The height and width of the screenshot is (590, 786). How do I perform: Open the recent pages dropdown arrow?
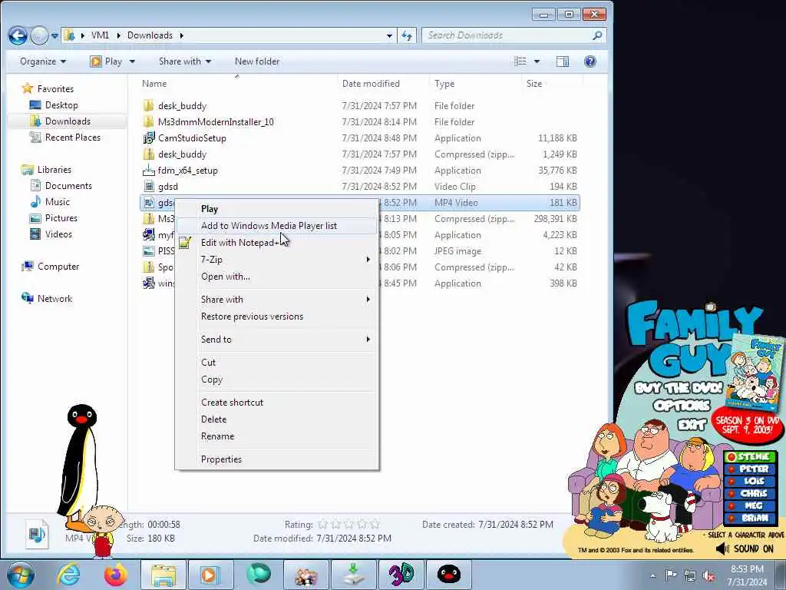coord(54,35)
